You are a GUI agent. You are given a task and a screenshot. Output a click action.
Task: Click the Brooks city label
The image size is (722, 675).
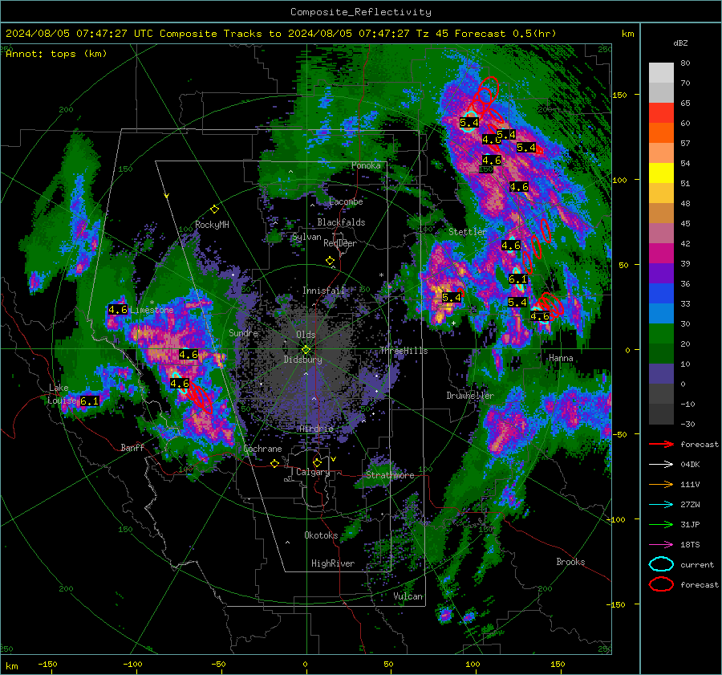click(x=570, y=562)
